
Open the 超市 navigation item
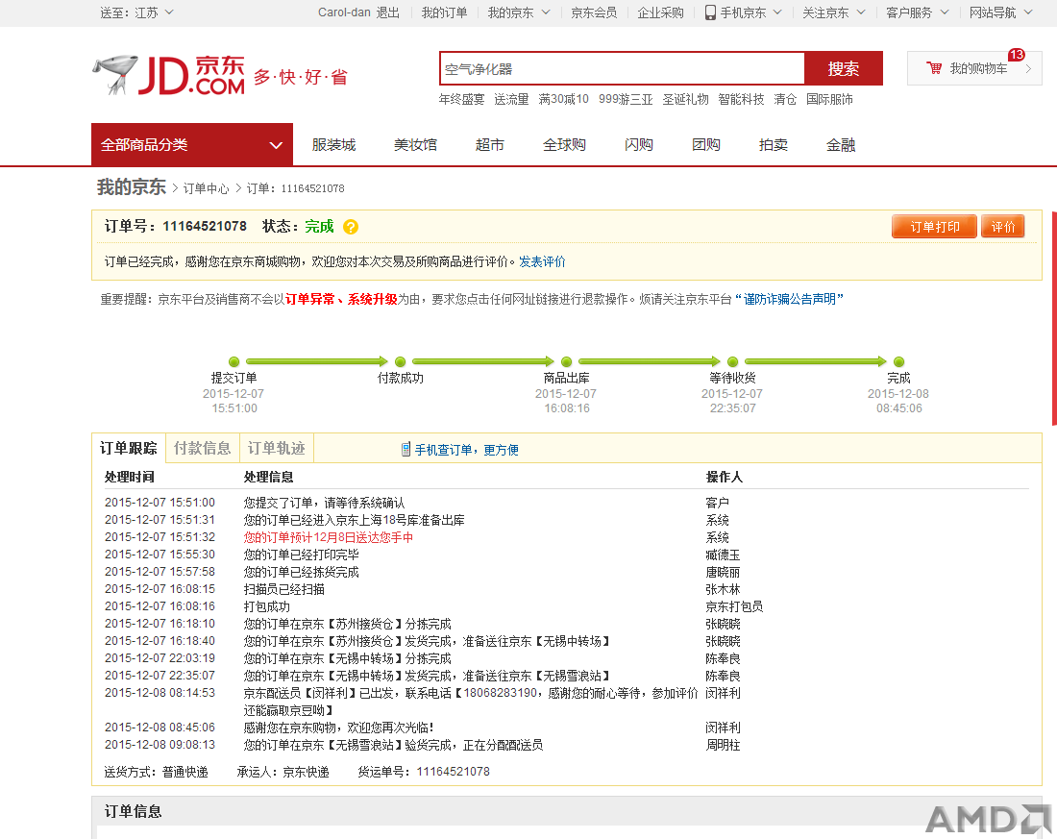point(489,145)
